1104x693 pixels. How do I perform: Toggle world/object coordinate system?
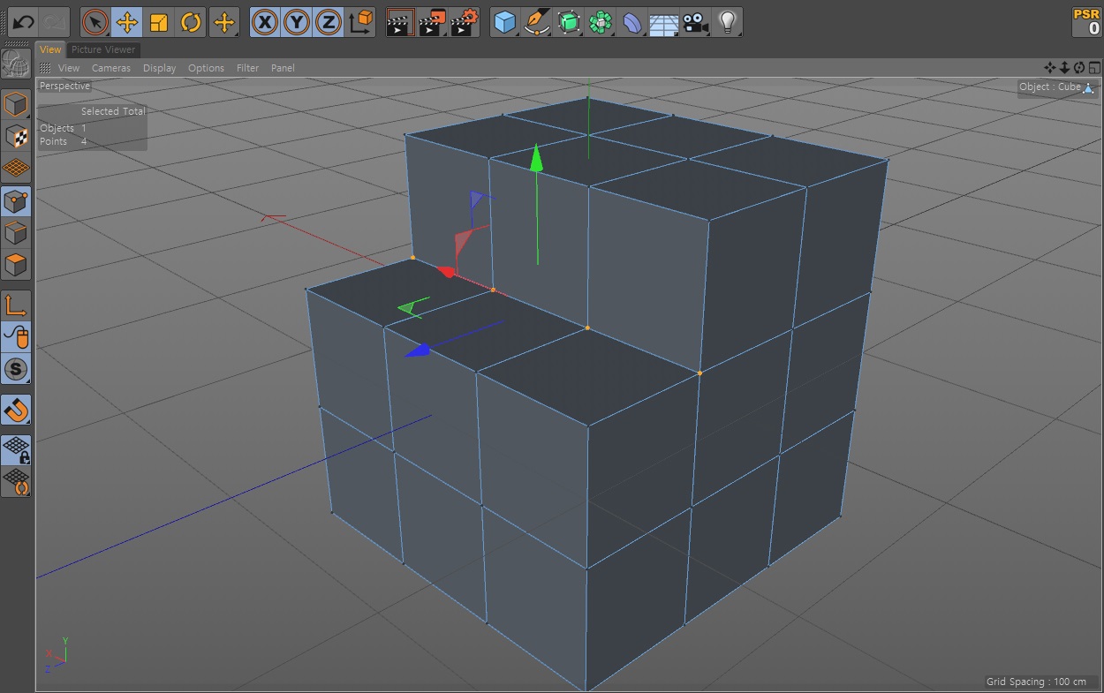pyautogui.click(x=360, y=22)
